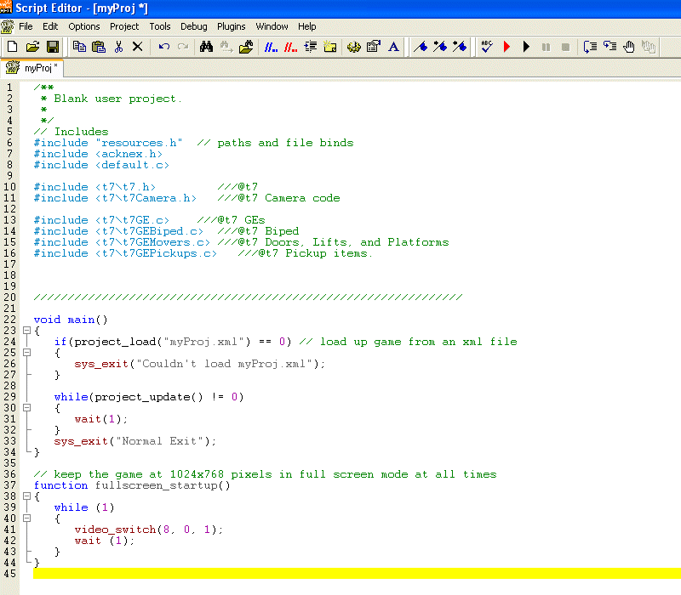
Task: Open the Debug menu
Action: [x=193, y=26]
